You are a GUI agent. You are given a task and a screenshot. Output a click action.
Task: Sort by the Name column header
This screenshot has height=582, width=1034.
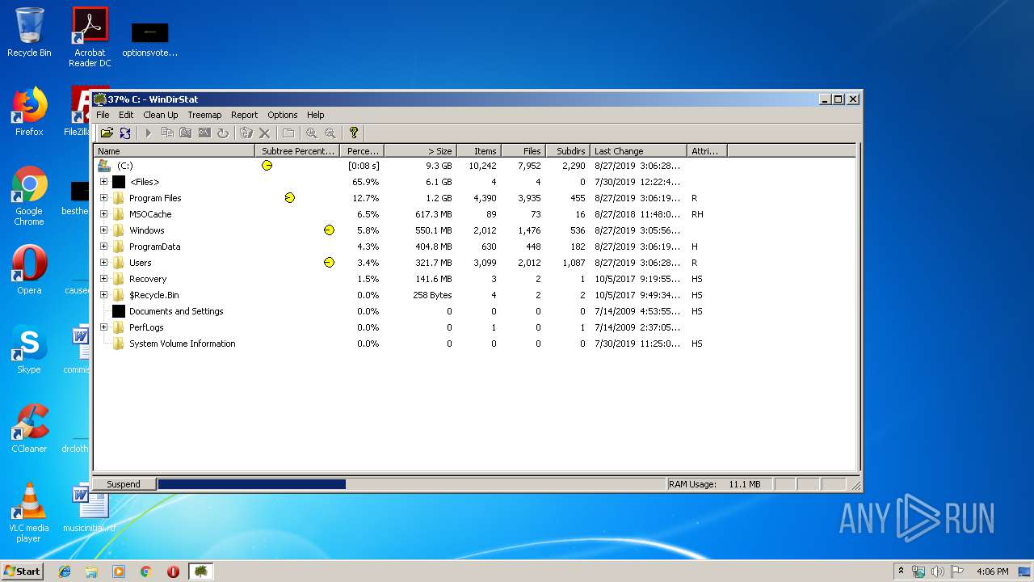coord(174,151)
